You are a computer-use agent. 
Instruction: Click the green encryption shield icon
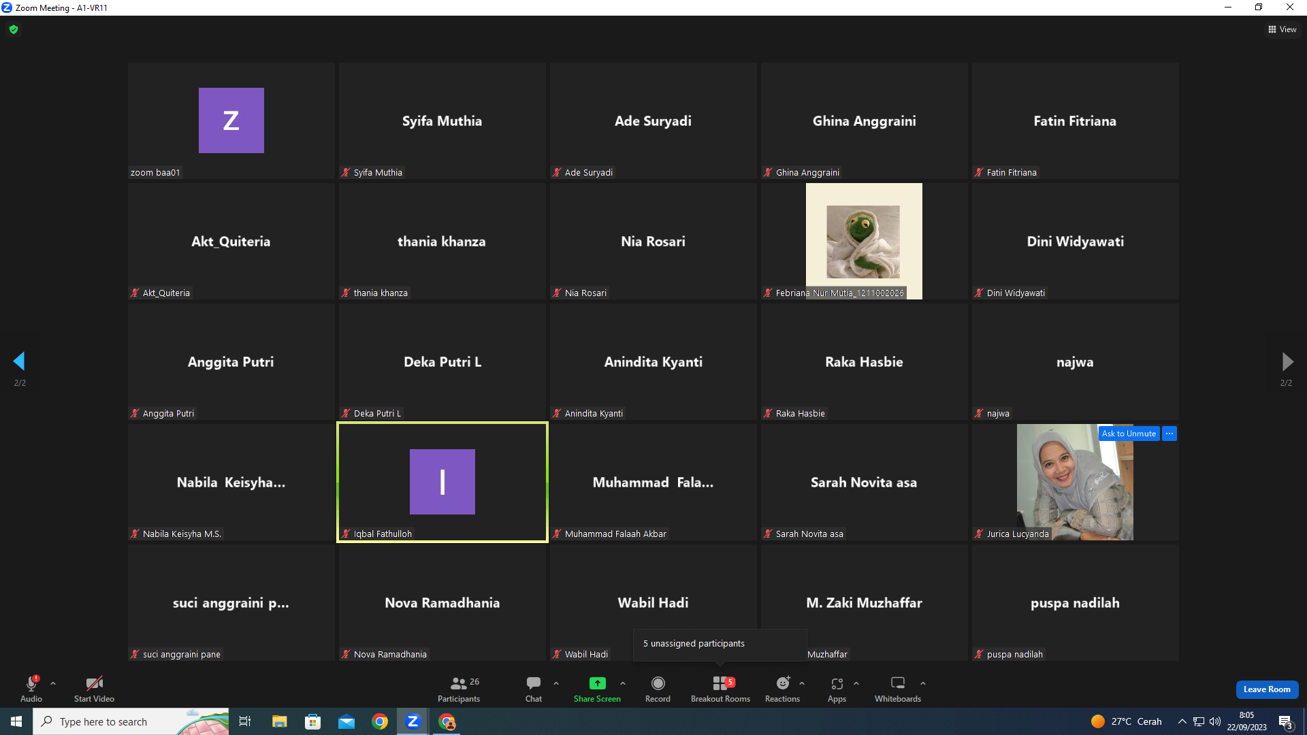tap(14, 29)
